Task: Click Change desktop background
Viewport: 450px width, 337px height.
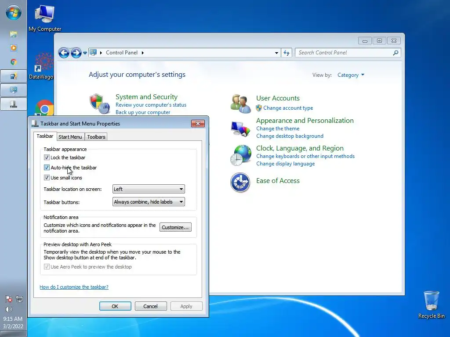Action: 290,136
